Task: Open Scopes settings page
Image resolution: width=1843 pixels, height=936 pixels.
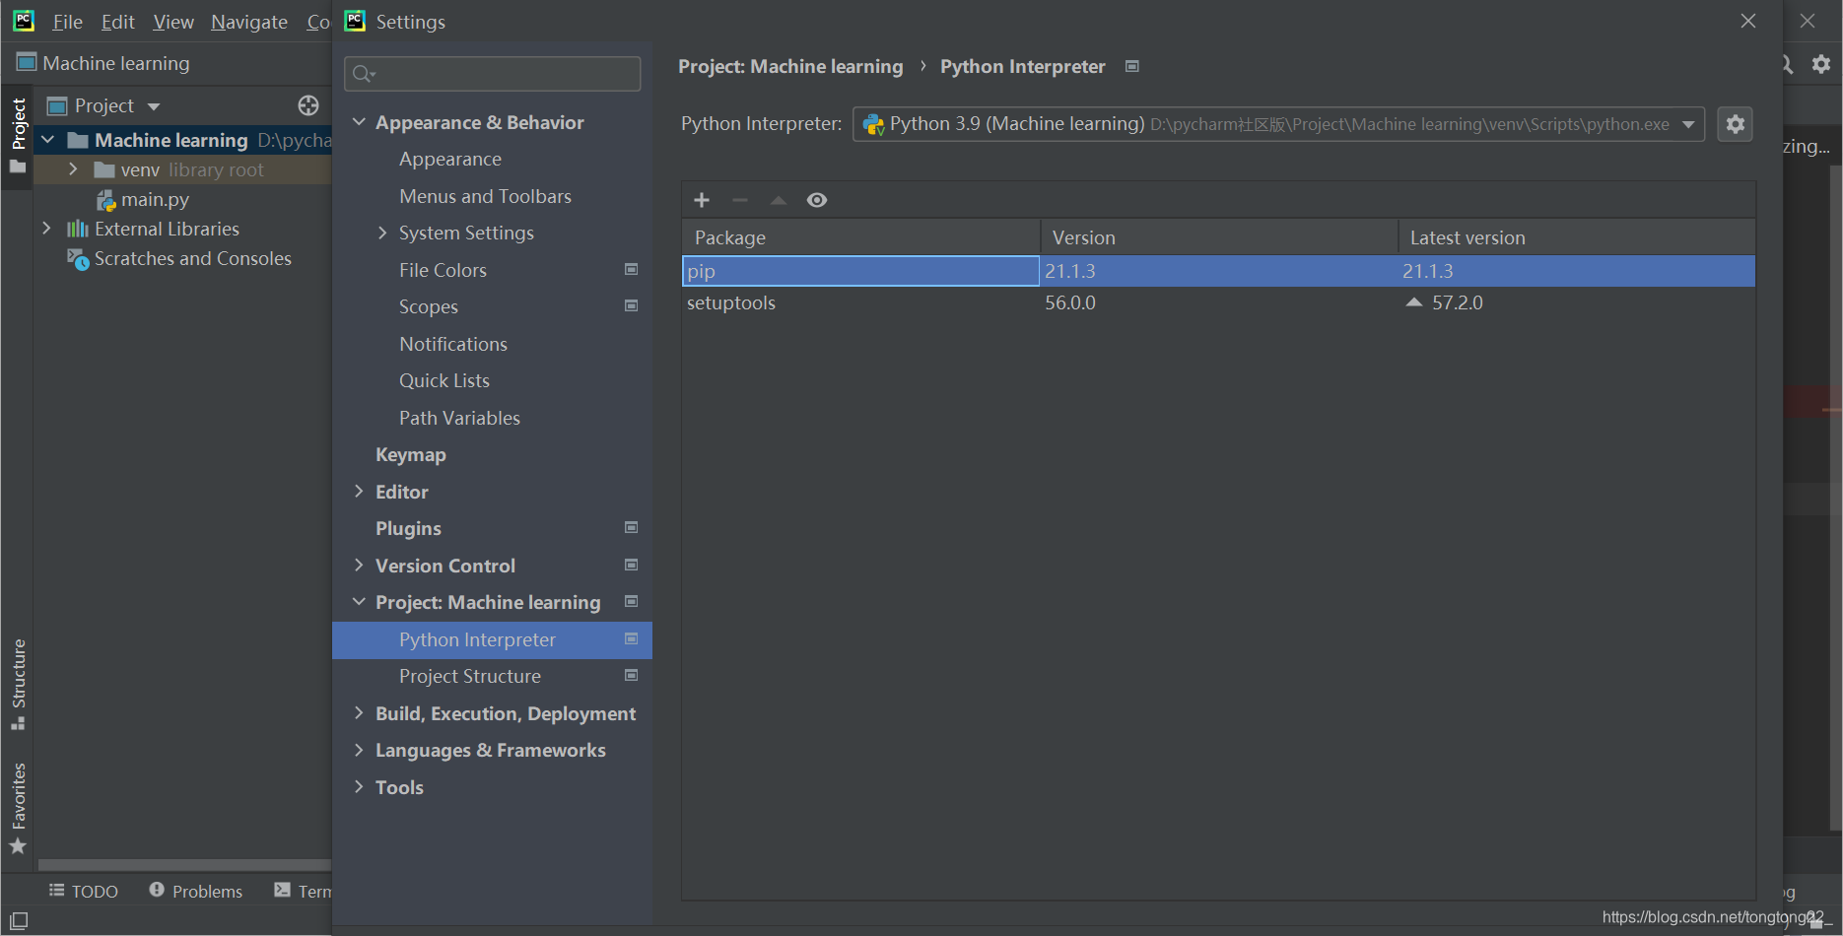Action: 429,307
